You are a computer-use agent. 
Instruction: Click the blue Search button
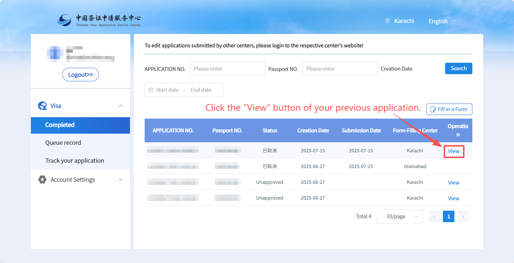458,68
